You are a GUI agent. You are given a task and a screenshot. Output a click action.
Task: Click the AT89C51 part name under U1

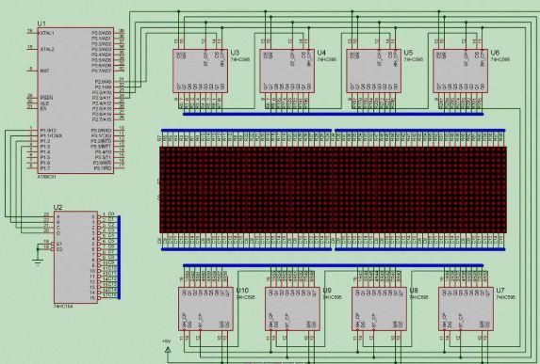[46, 177]
